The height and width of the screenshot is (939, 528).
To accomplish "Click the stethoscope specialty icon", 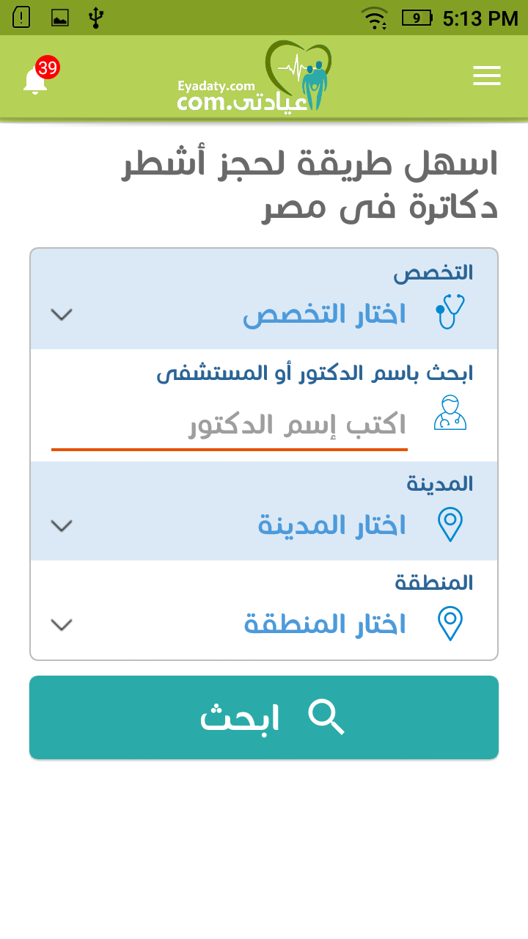I will 450,312.
